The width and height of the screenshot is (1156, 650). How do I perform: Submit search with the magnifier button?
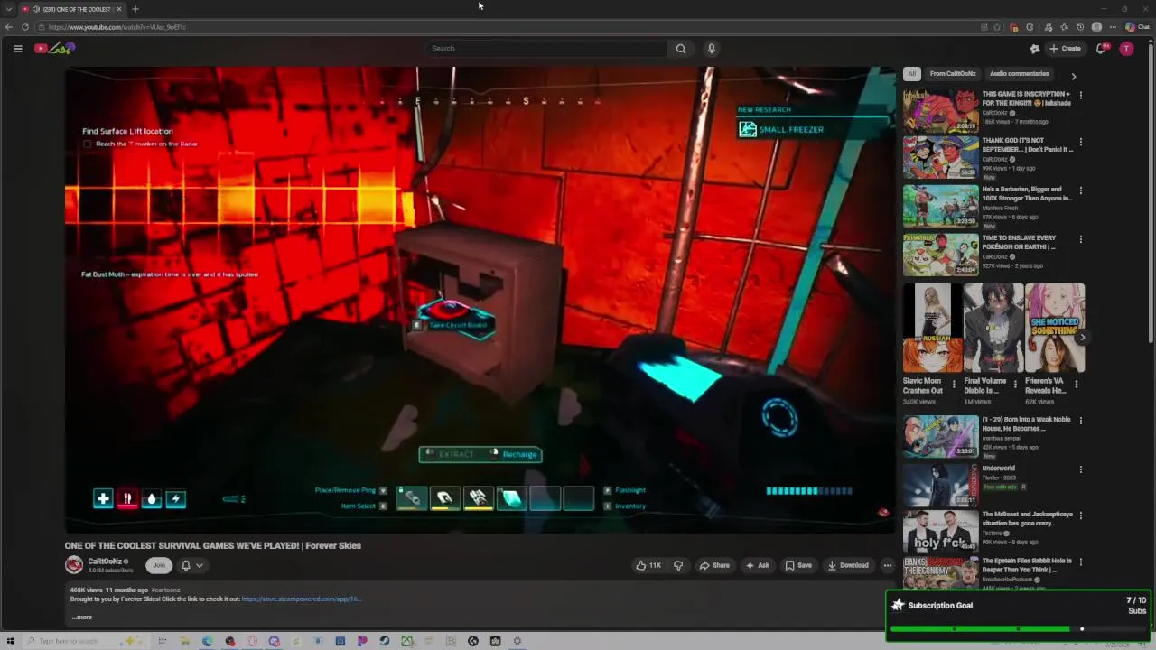click(x=681, y=49)
